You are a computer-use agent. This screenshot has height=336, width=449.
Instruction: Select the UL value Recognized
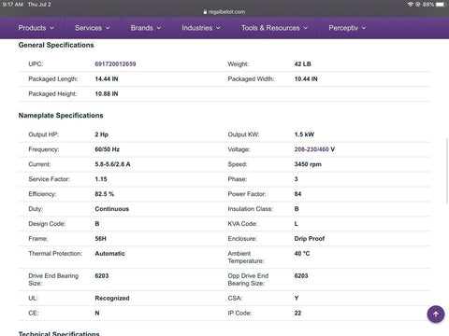112,298
